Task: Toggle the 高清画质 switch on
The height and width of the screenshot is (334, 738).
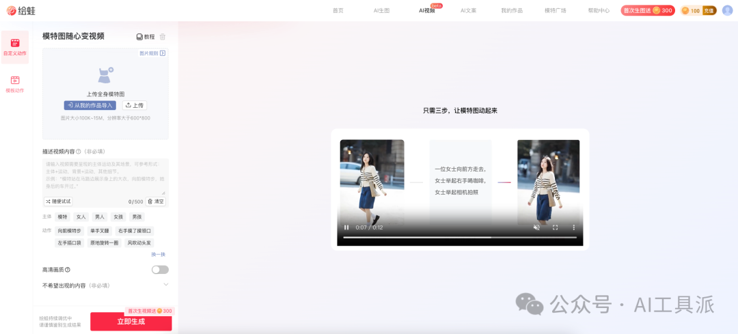Action: pyautogui.click(x=160, y=270)
